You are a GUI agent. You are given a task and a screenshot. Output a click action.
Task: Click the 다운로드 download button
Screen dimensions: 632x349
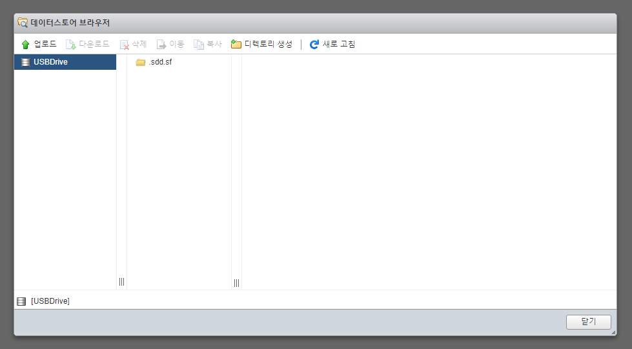click(x=88, y=44)
